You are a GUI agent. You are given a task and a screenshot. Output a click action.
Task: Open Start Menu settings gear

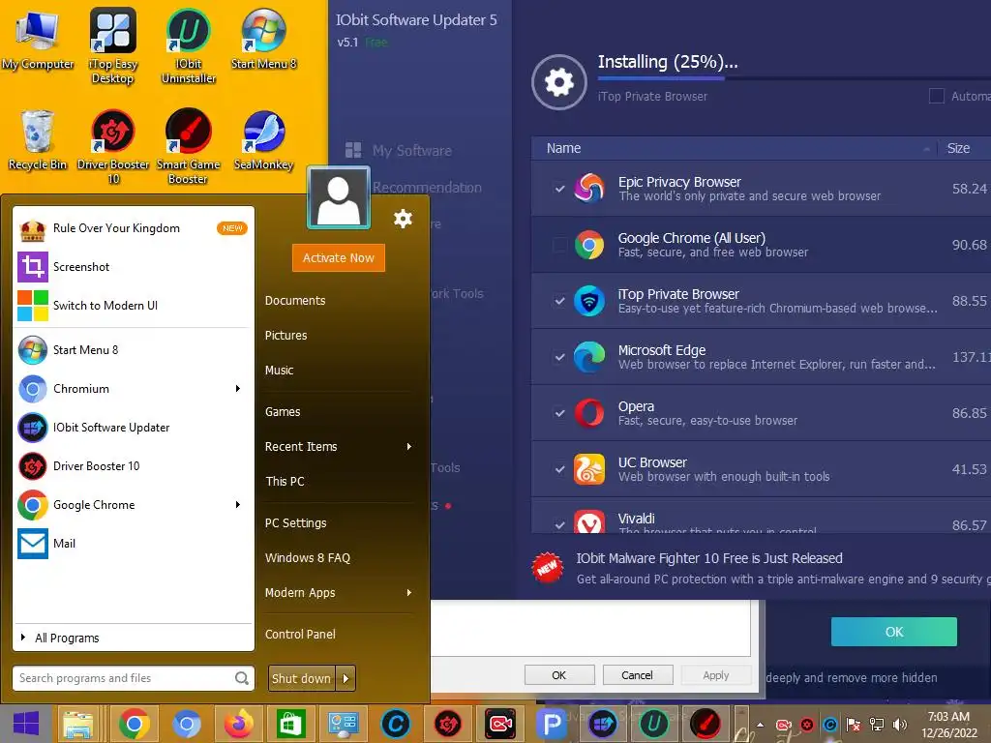403,219
